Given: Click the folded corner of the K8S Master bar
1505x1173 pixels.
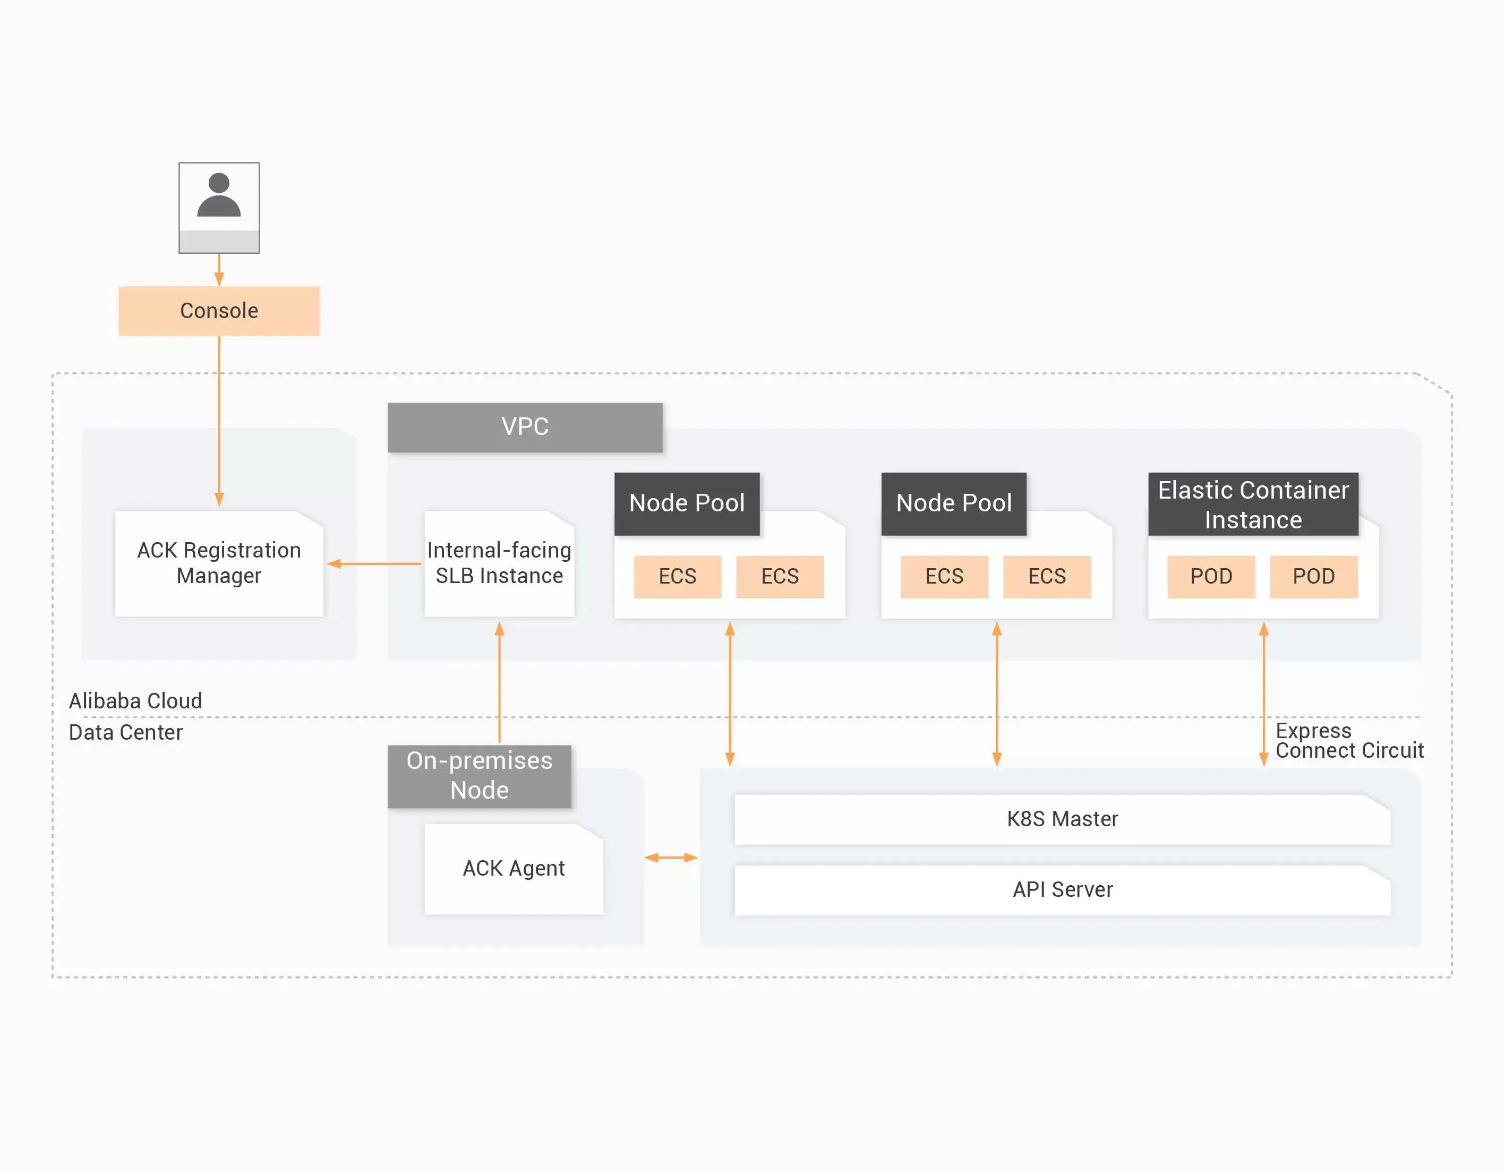Looking at the screenshot, I should (1377, 804).
